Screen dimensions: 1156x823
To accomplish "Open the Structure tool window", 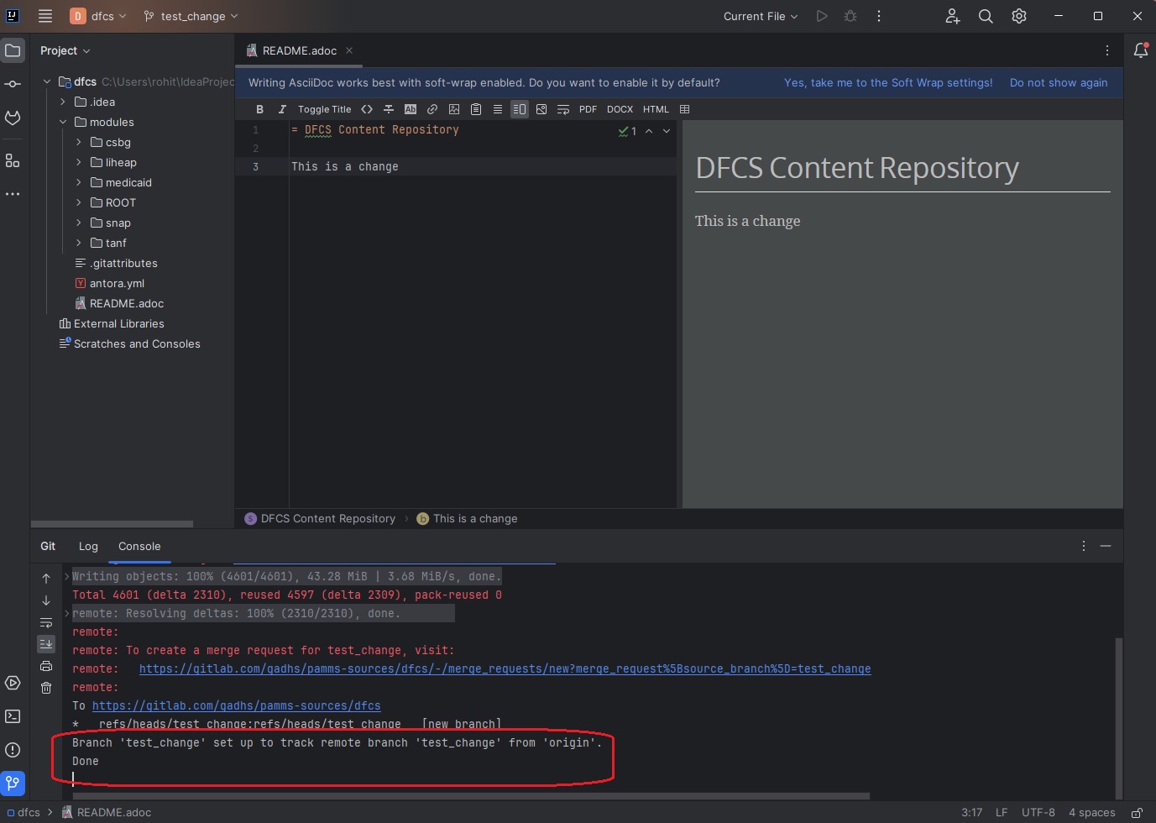I will point(13,160).
